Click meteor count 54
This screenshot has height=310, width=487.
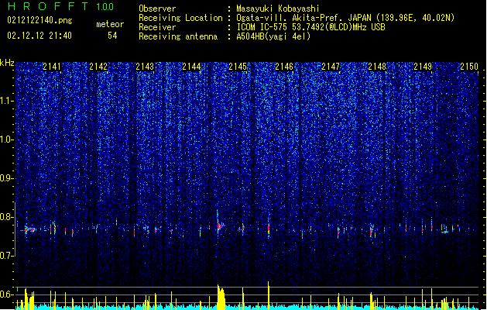click(x=112, y=36)
